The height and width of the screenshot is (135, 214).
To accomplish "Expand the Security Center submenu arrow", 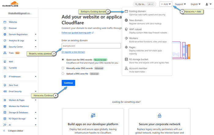I will (36, 47).
